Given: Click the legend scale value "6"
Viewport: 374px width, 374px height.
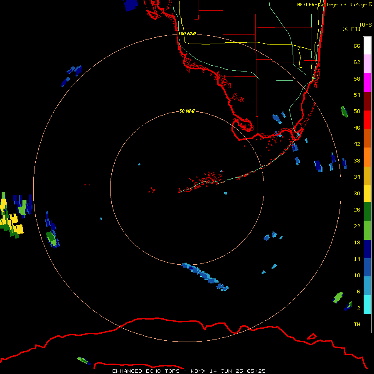Looking at the screenshot, I should tap(358, 292).
